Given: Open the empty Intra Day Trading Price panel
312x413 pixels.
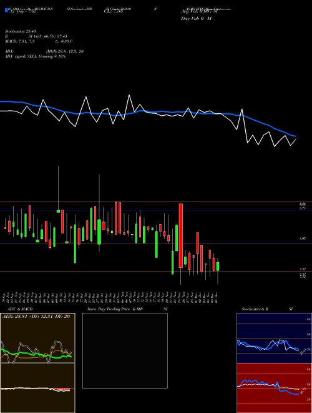Looking at the screenshot, I should (x=125, y=350).
